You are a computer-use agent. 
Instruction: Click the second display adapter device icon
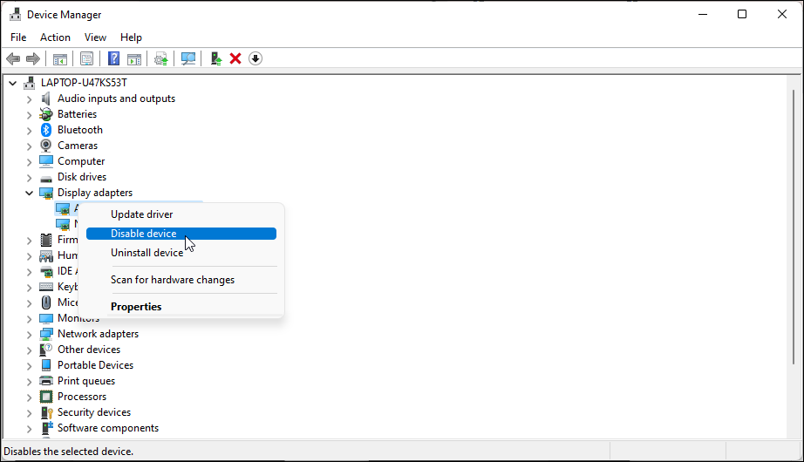63,225
